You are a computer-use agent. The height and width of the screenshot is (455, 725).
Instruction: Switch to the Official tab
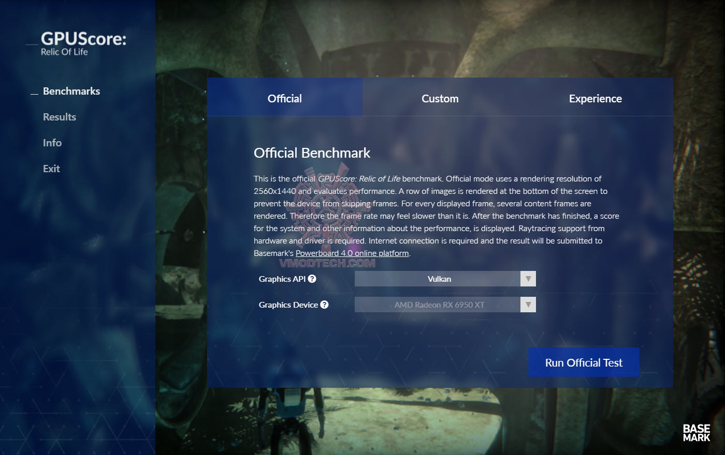285,97
